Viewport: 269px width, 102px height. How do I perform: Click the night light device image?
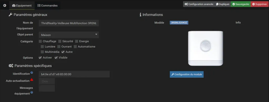click(205, 48)
